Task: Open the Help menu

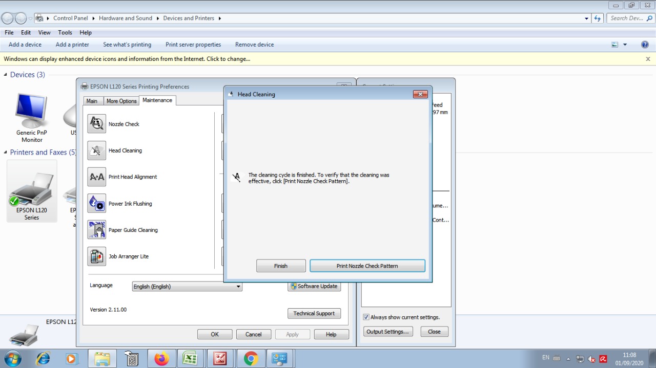Action: tap(86, 32)
